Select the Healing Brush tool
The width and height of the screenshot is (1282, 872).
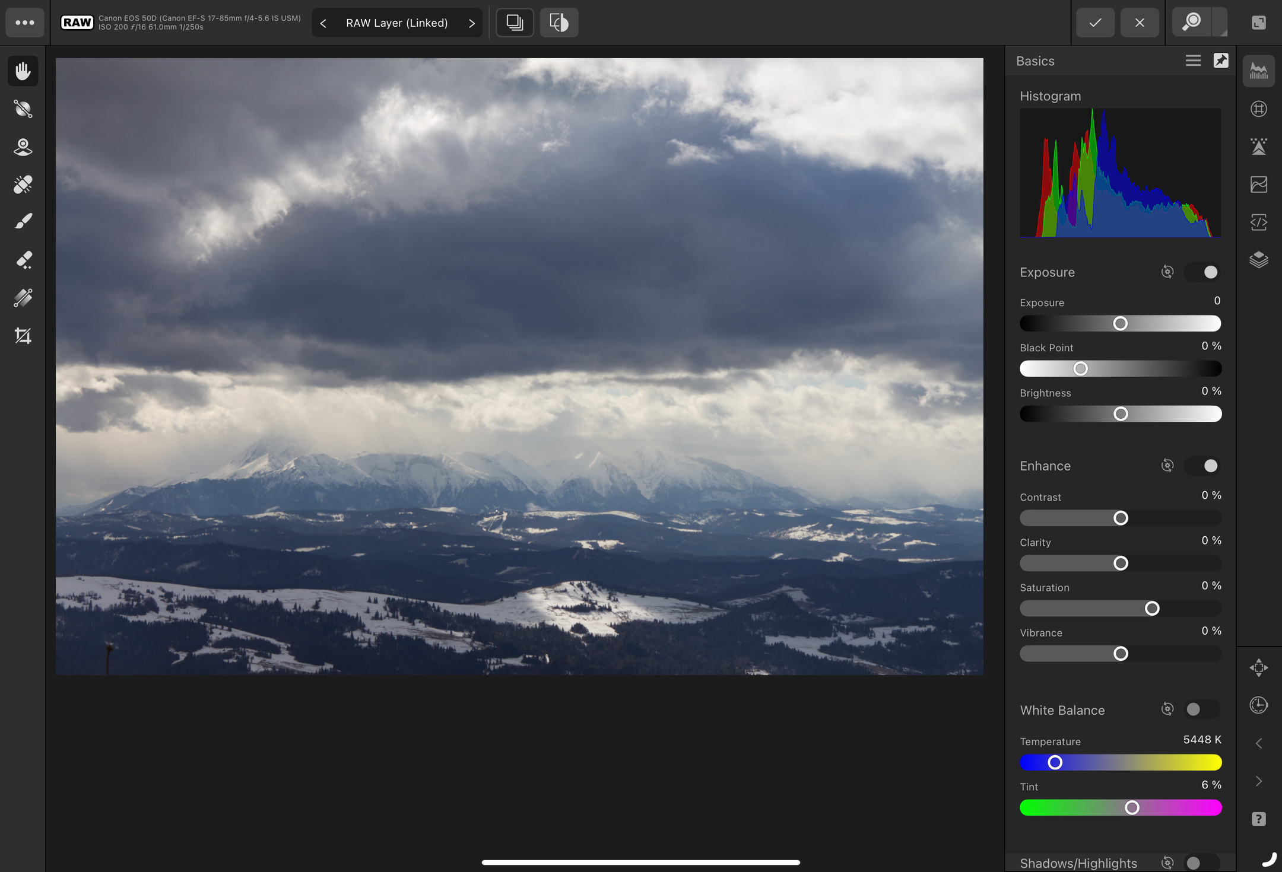(x=23, y=184)
